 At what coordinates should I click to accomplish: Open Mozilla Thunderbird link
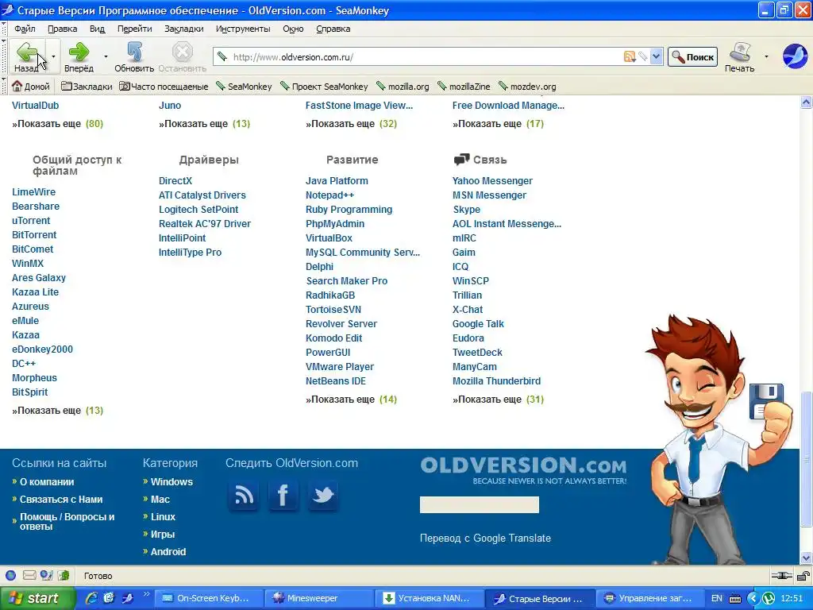(x=496, y=381)
